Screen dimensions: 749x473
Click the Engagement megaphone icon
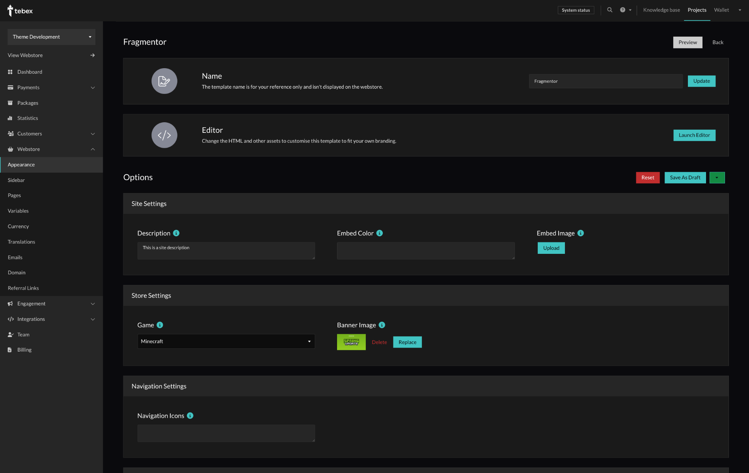tap(10, 304)
